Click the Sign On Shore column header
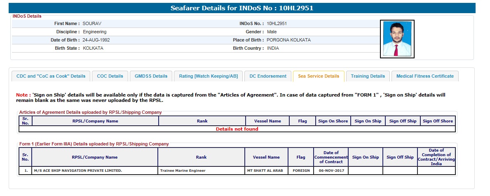The image size is (490, 196). [x=333, y=121]
